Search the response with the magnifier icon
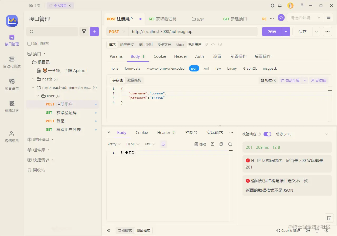 [230, 144]
